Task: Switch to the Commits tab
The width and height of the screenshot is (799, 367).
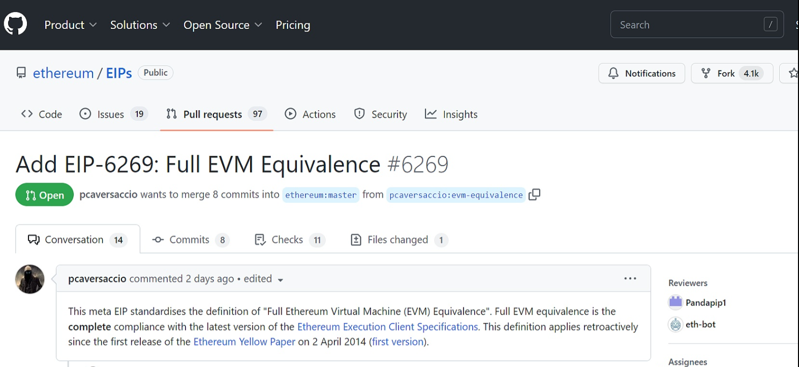Action: [190, 240]
